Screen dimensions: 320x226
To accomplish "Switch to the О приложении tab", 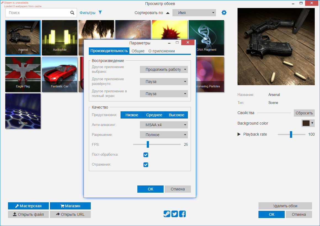I will [x=161, y=51].
